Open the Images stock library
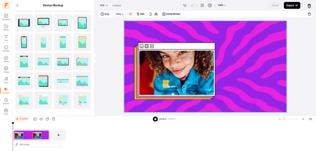This screenshot has width=316, height=151. point(6,69)
